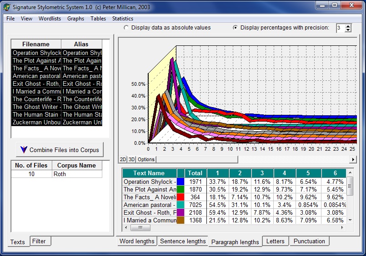Click the Filename column header
Image resolution: width=366 pixels, height=256 pixels.
coord(36,44)
